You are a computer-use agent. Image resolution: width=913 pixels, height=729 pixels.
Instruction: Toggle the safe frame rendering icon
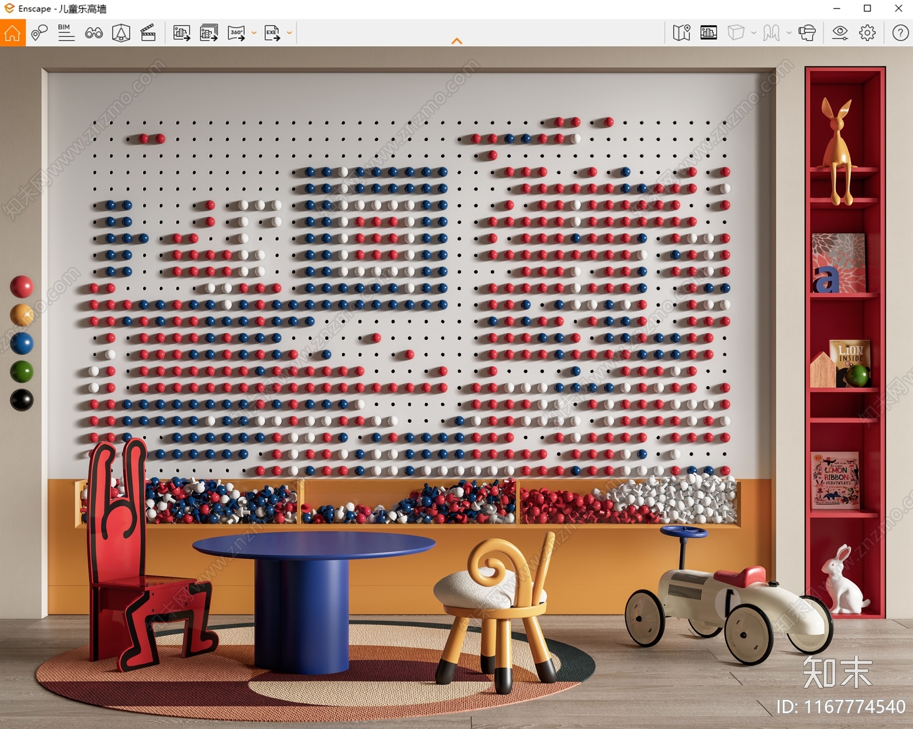(x=709, y=33)
